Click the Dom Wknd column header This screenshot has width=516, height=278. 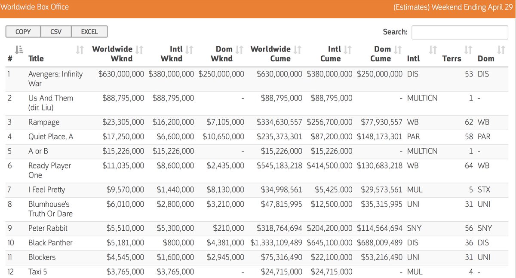222,54
